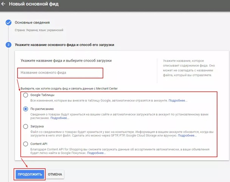The height and width of the screenshot is (182, 230).
Task: Expand the Основные сведения step
Action: pyautogui.click(x=32, y=23)
